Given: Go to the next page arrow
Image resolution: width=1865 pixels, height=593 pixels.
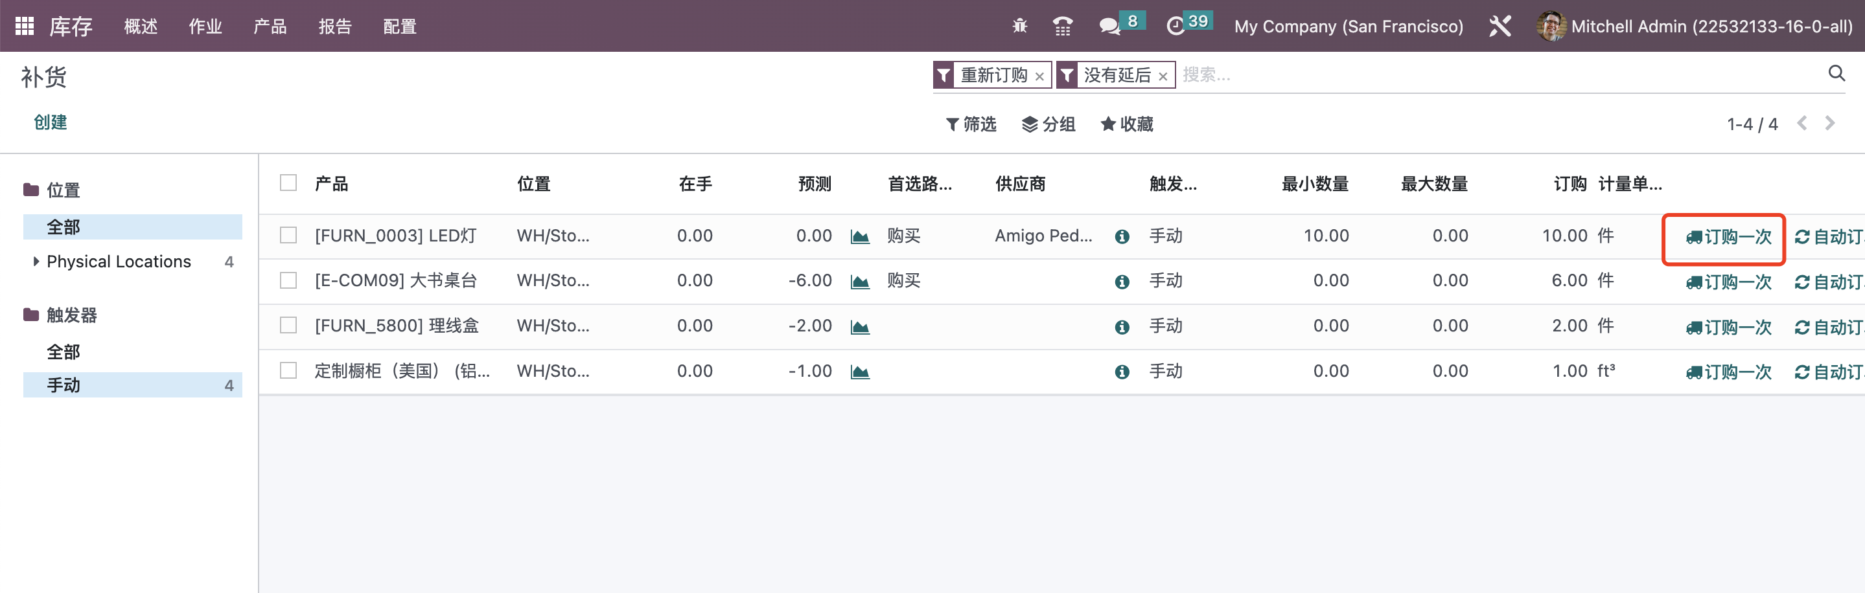Looking at the screenshot, I should [x=1829, y=123].
